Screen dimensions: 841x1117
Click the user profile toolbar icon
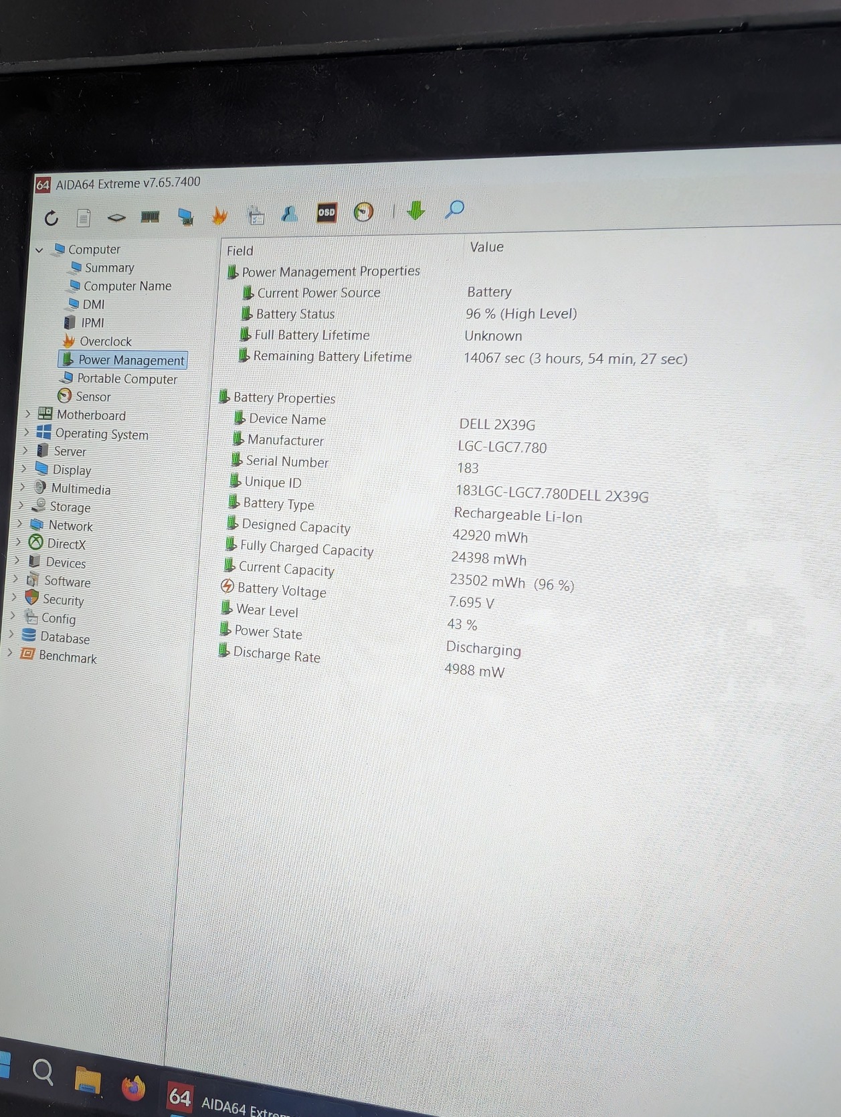[x=290, y=213]
